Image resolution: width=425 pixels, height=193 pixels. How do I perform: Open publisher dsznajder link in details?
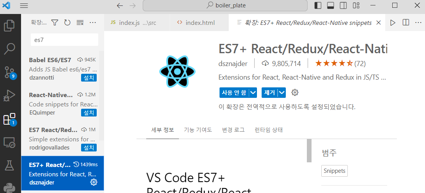(x=233, y=64)
